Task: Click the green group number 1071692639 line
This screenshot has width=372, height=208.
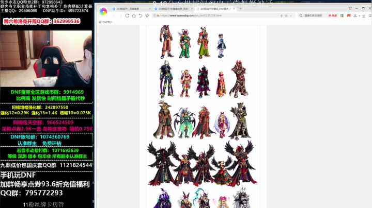Action: [48, 150]
